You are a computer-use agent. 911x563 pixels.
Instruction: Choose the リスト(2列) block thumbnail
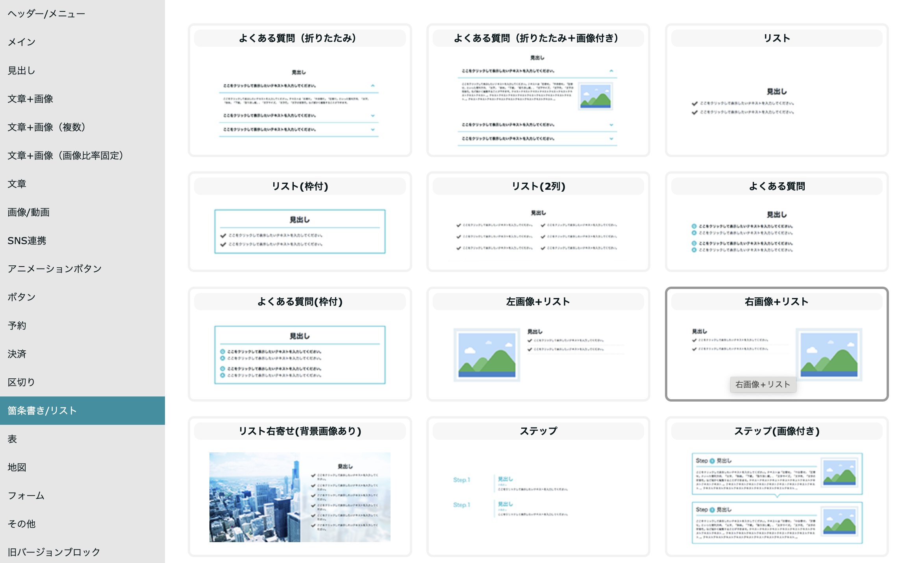click(538, 222)
